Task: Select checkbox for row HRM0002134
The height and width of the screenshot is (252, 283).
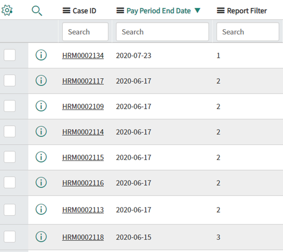Action: [x=10, y=55]
